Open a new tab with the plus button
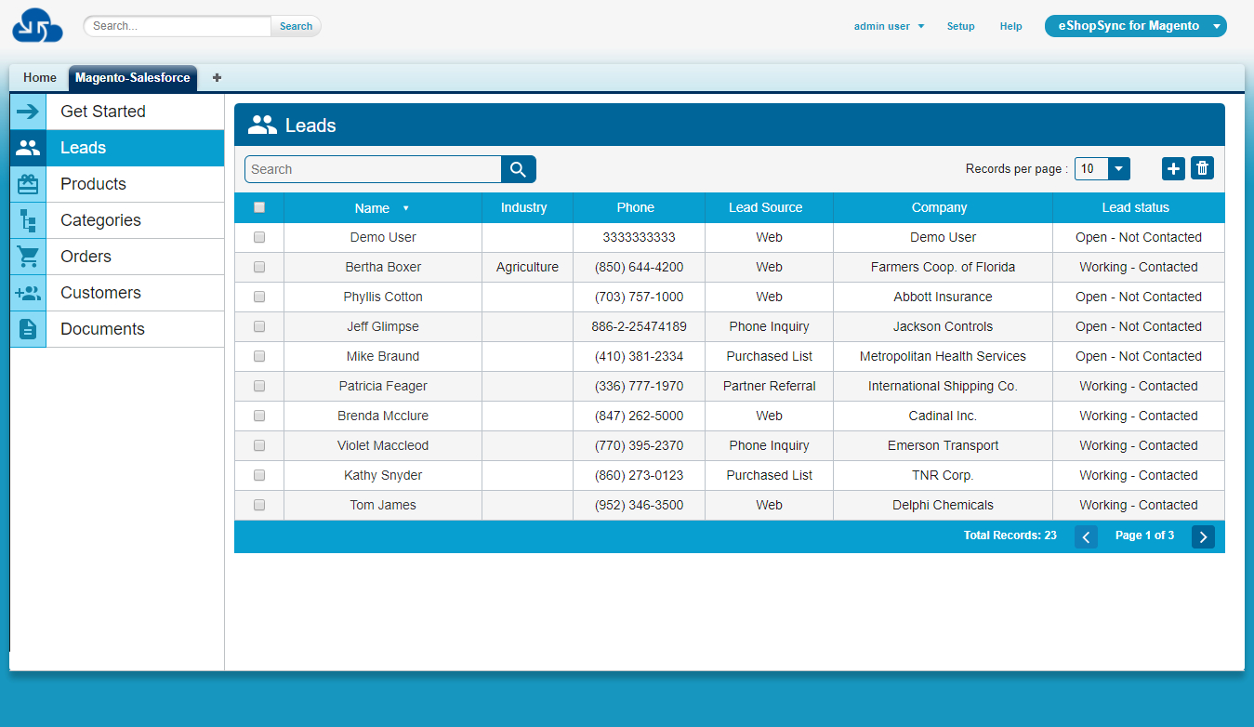 [x=217, y=78]
